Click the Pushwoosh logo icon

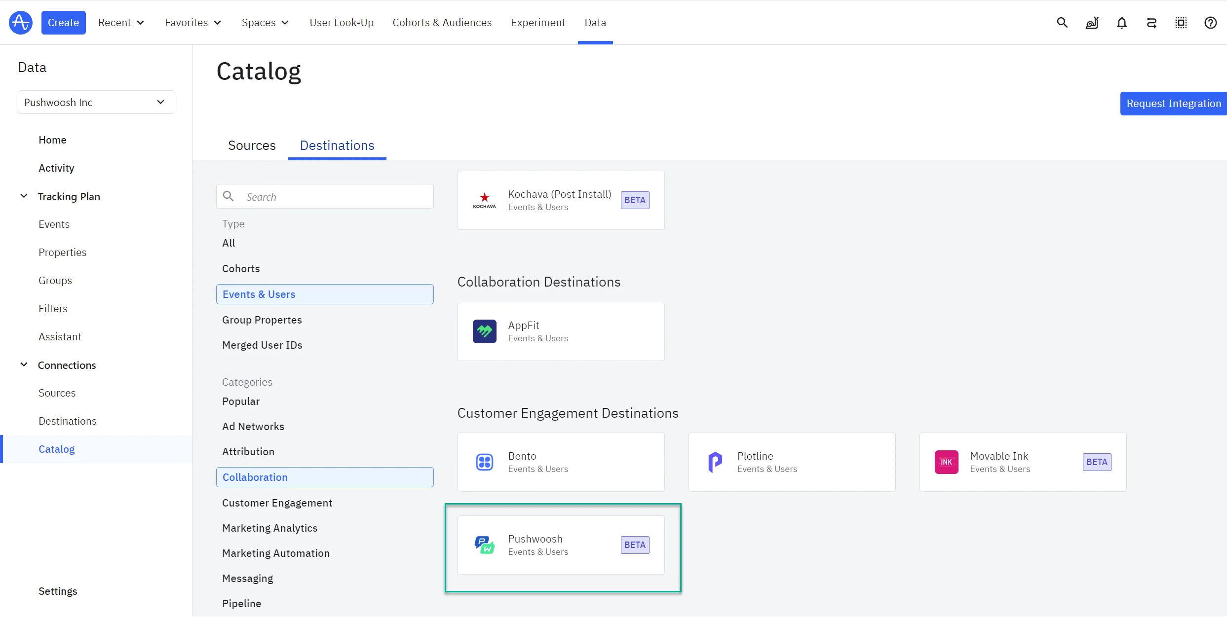click(484, 545)
